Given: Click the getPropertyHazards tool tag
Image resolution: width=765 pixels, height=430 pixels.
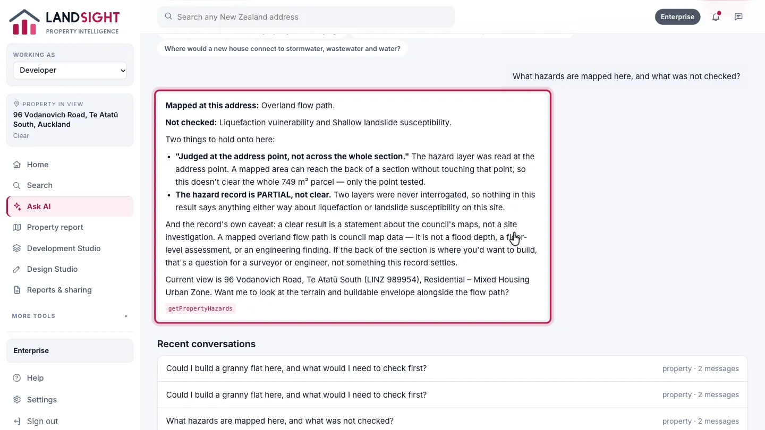Looking at the screenshot, I should pos(200,308).
